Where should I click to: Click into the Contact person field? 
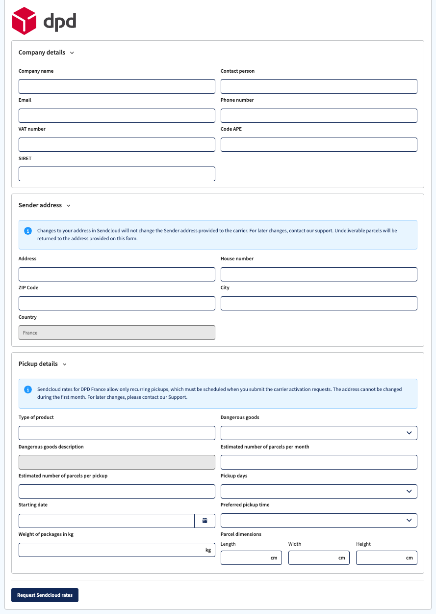tap(319, 86)
